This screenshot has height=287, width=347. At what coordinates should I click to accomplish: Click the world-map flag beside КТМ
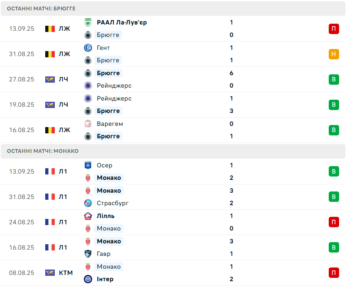click(50, 273)
